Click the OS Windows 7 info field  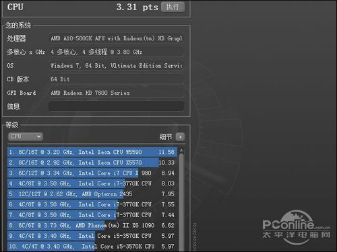coord(117,65)
